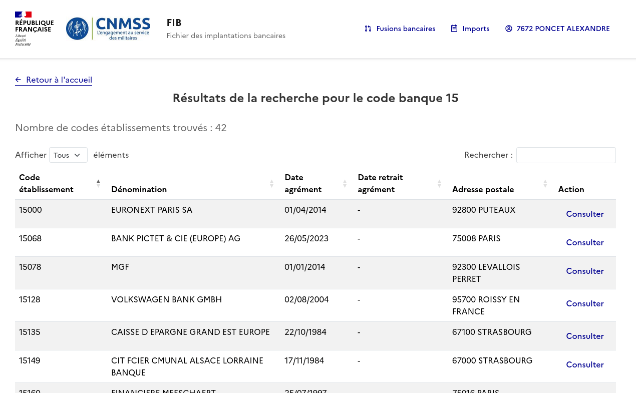Click the Fusions bancaires merge icon
The width and height of the screenshot is (636, 393).
pos(368,29)
